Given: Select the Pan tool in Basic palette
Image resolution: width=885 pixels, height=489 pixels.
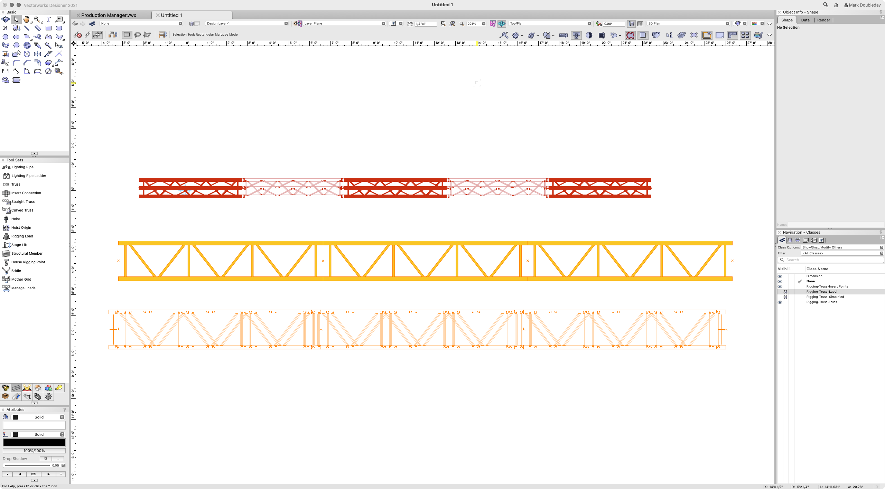Looking at the screenshot, I should coord(27,19).
